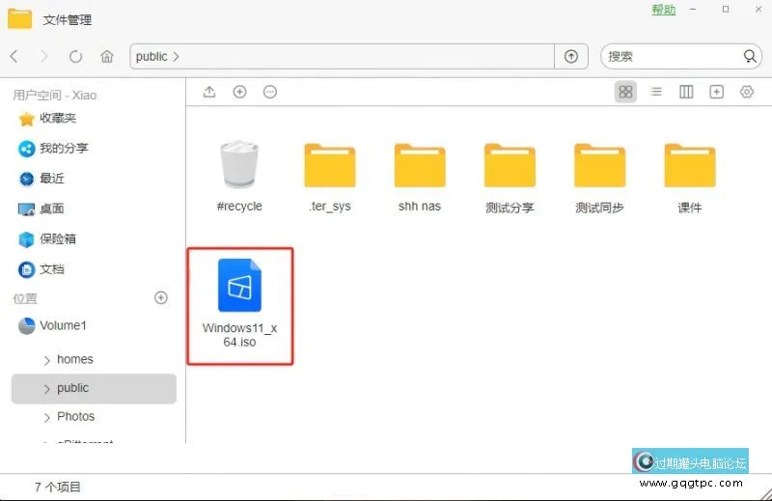Open the file manager settings gear
Viewport: 772px width, 501px height.
pyautogui.click(x=746, y=92)
